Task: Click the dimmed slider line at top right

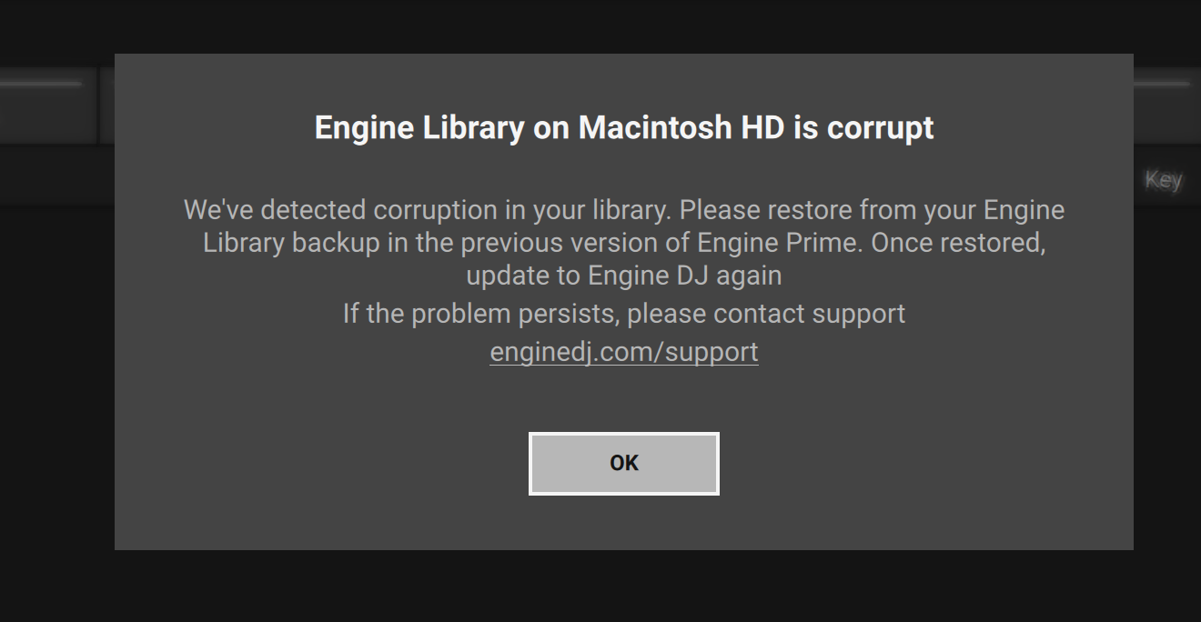Action: (x=1161, y=84)
